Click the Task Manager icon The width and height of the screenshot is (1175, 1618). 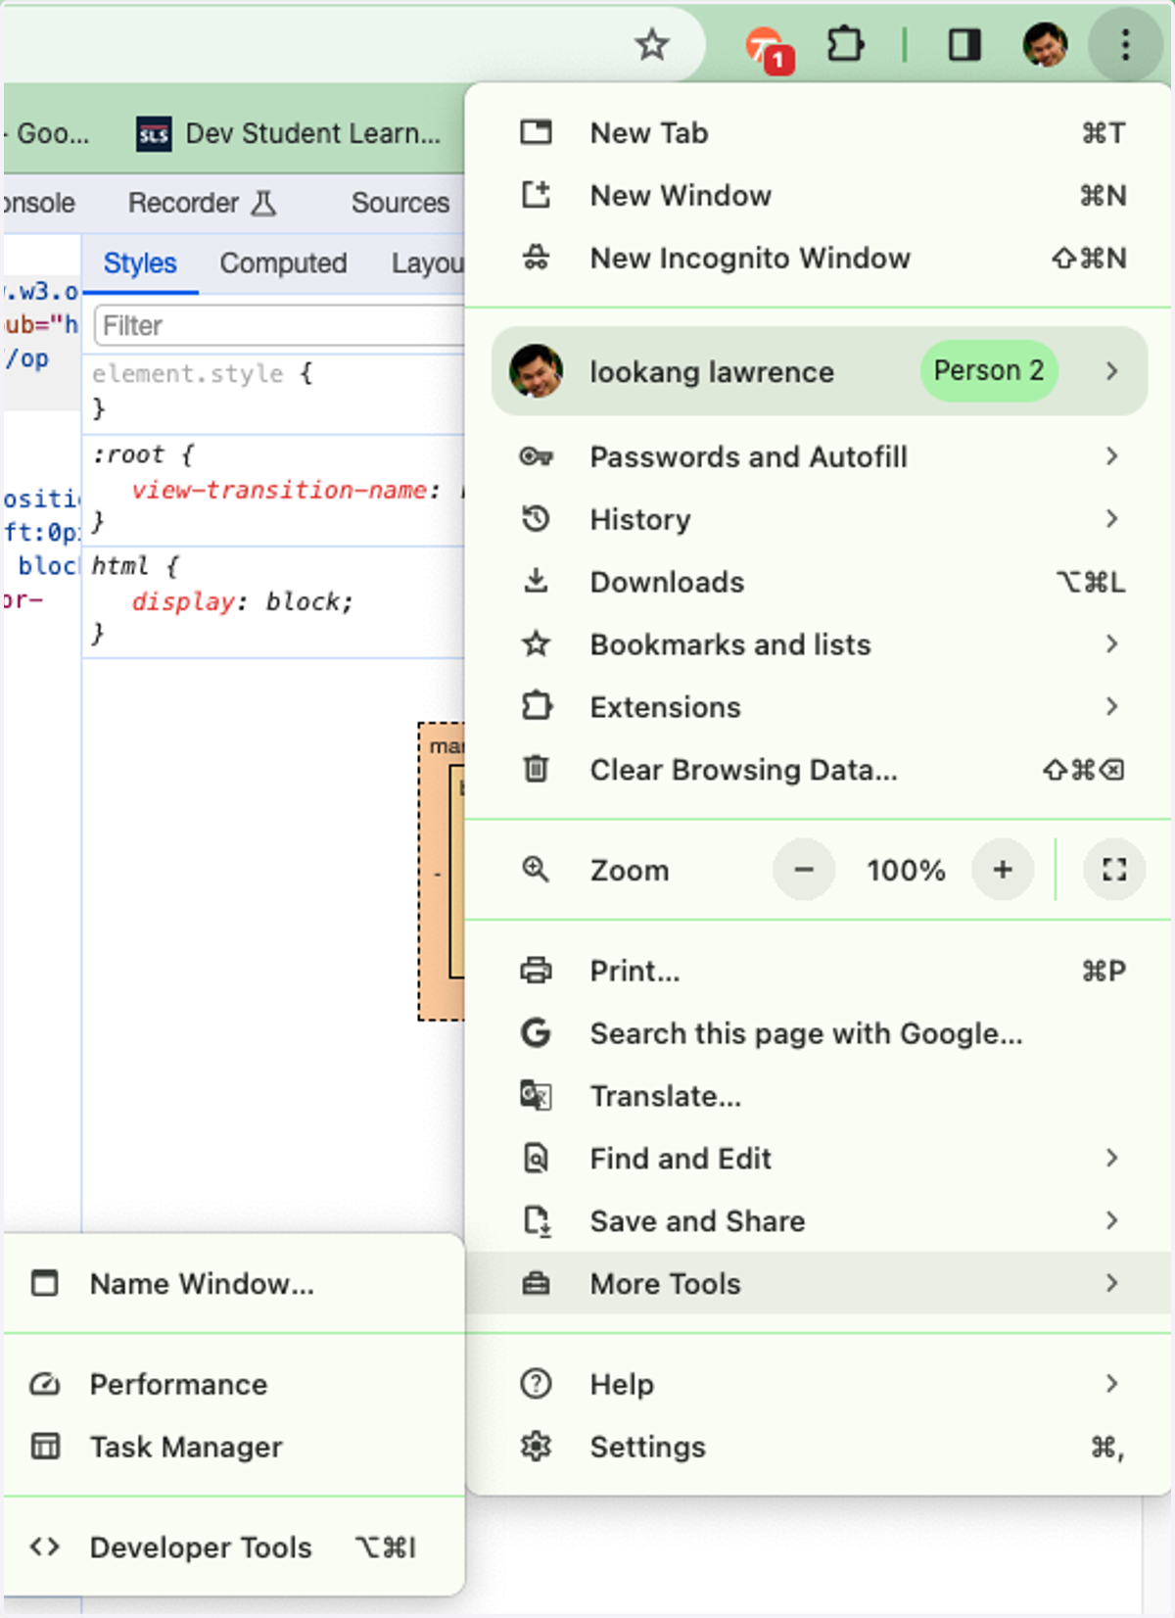(x=45, y=1447)
